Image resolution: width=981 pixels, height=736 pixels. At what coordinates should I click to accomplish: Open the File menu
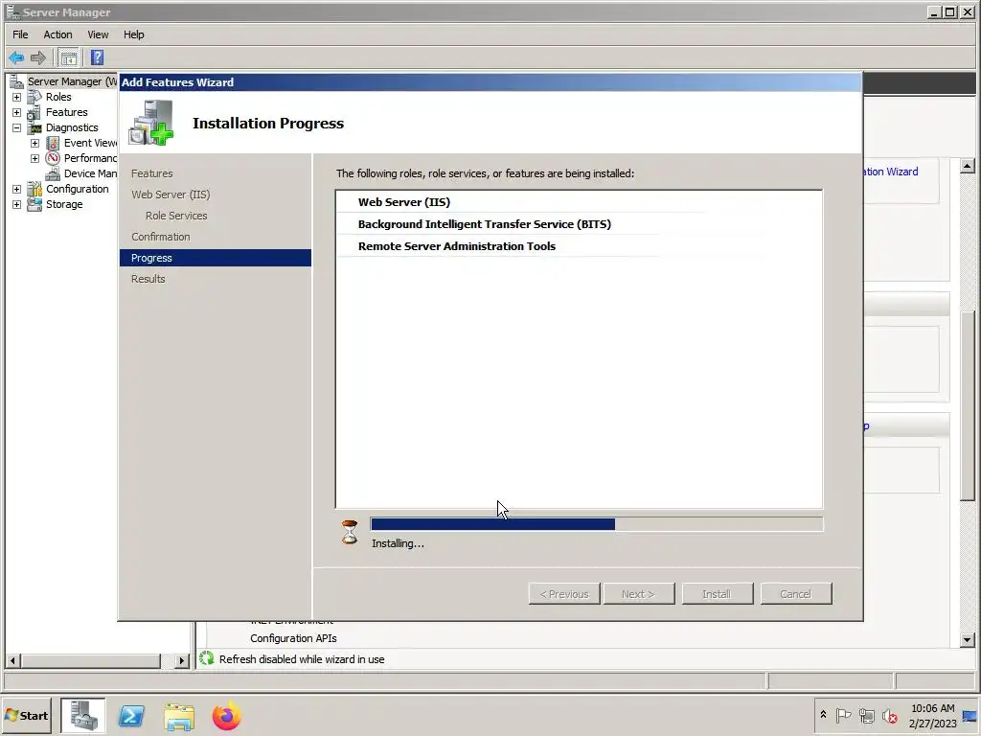click(20, 34)
